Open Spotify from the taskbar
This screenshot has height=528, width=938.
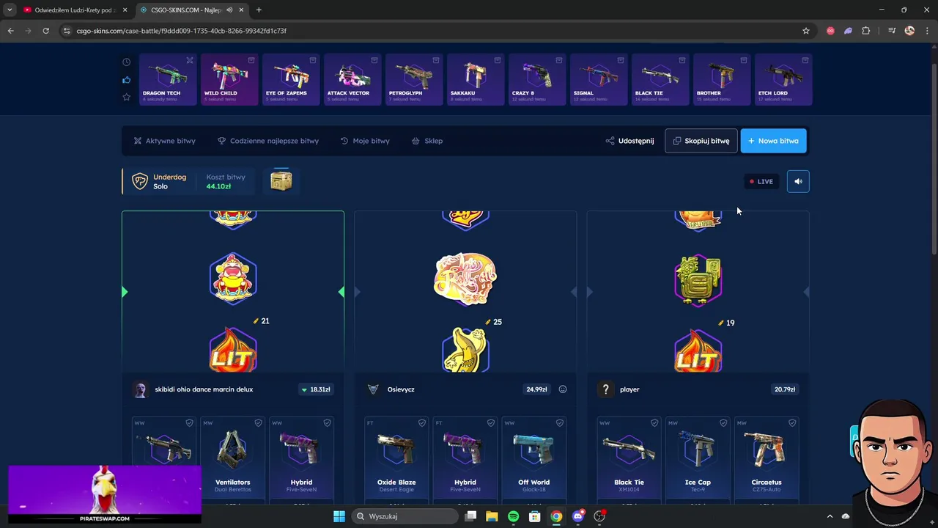pos(513,516)
